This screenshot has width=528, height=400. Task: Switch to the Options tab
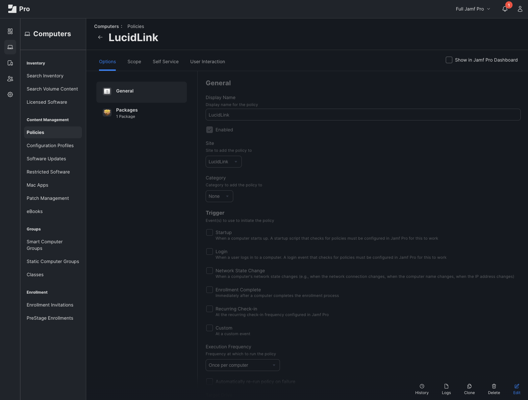tap(108, 62)
